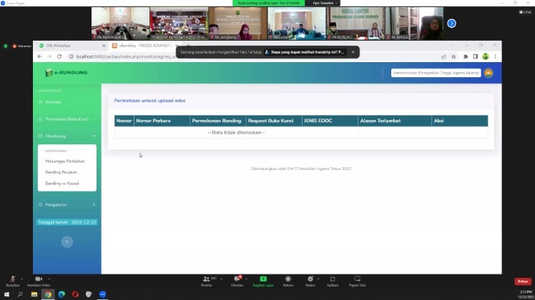Select the PA Lahat video thumbnail
The width and height of the screenshot is (535, 300).
tap(297, 23)
